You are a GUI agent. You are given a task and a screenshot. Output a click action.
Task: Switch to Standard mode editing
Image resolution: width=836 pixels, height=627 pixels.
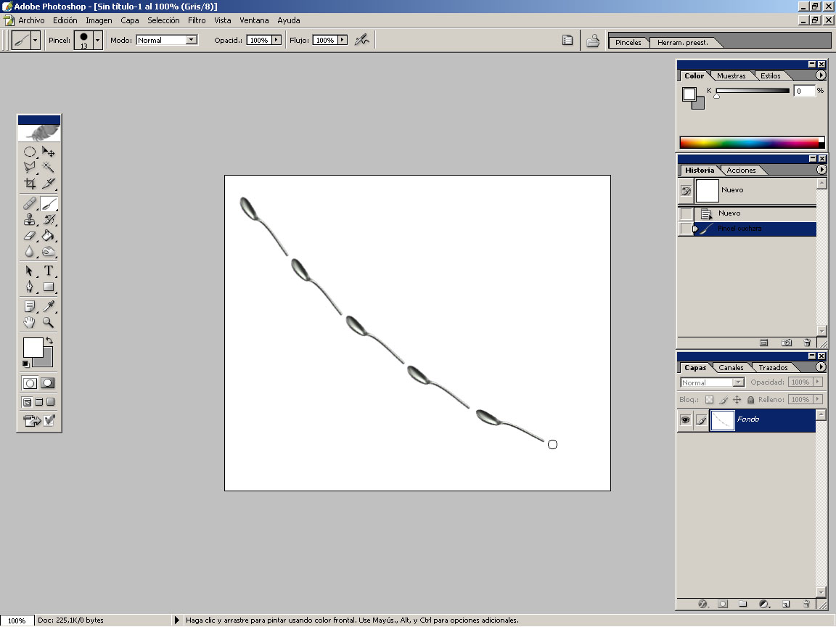pos(30,383)
